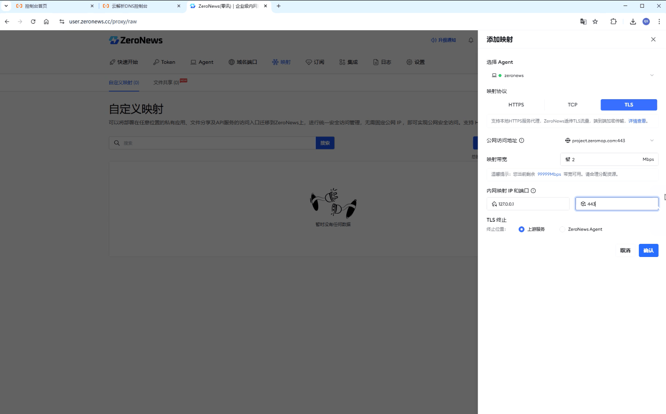Go to 快速开始 in the navigation
Image resolution: width=666 pixels, height=414 pixels.
point(124,62)
